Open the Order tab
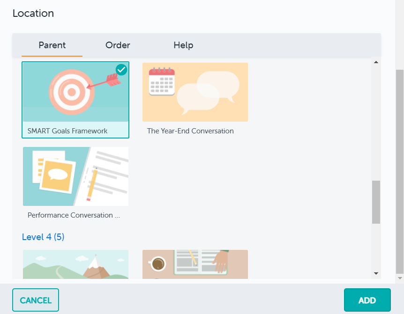 118,45
